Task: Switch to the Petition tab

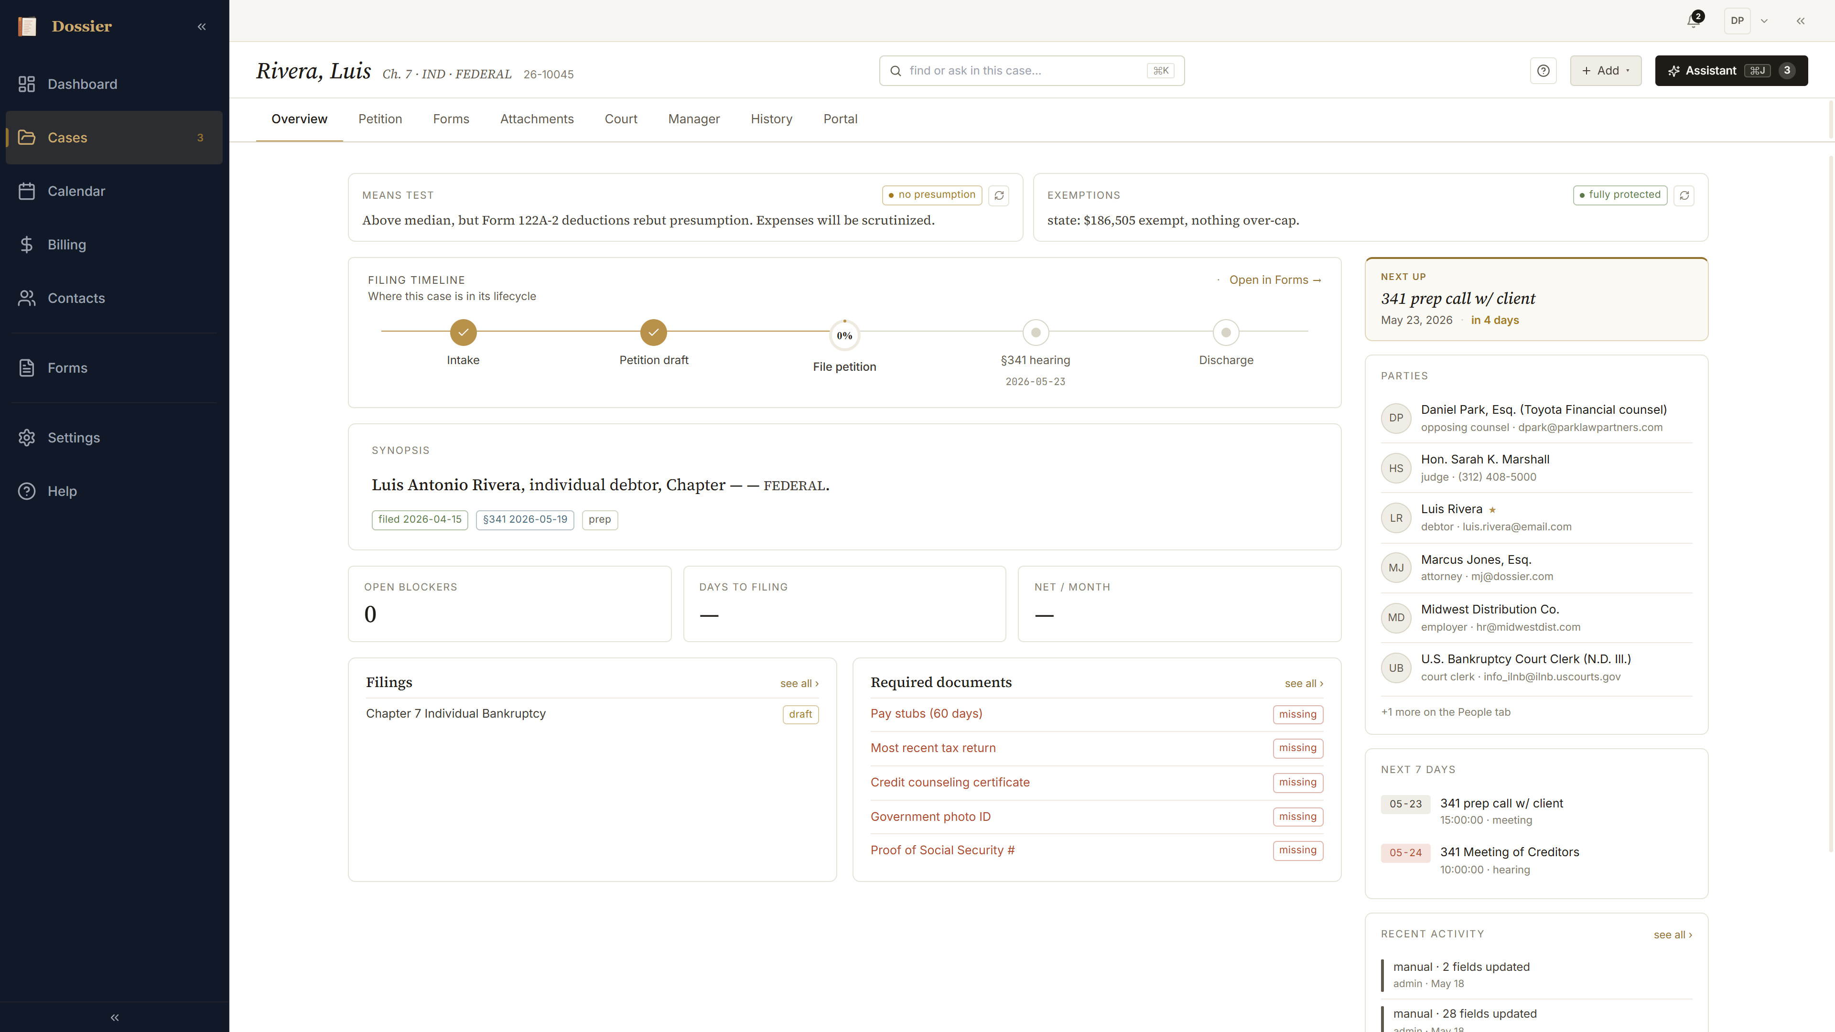Action: [380, 119]
